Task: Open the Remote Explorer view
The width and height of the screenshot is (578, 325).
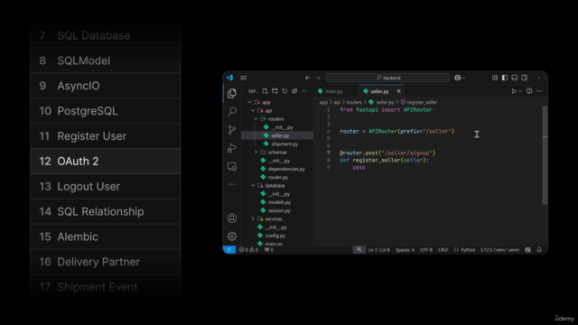Action: 232,166
